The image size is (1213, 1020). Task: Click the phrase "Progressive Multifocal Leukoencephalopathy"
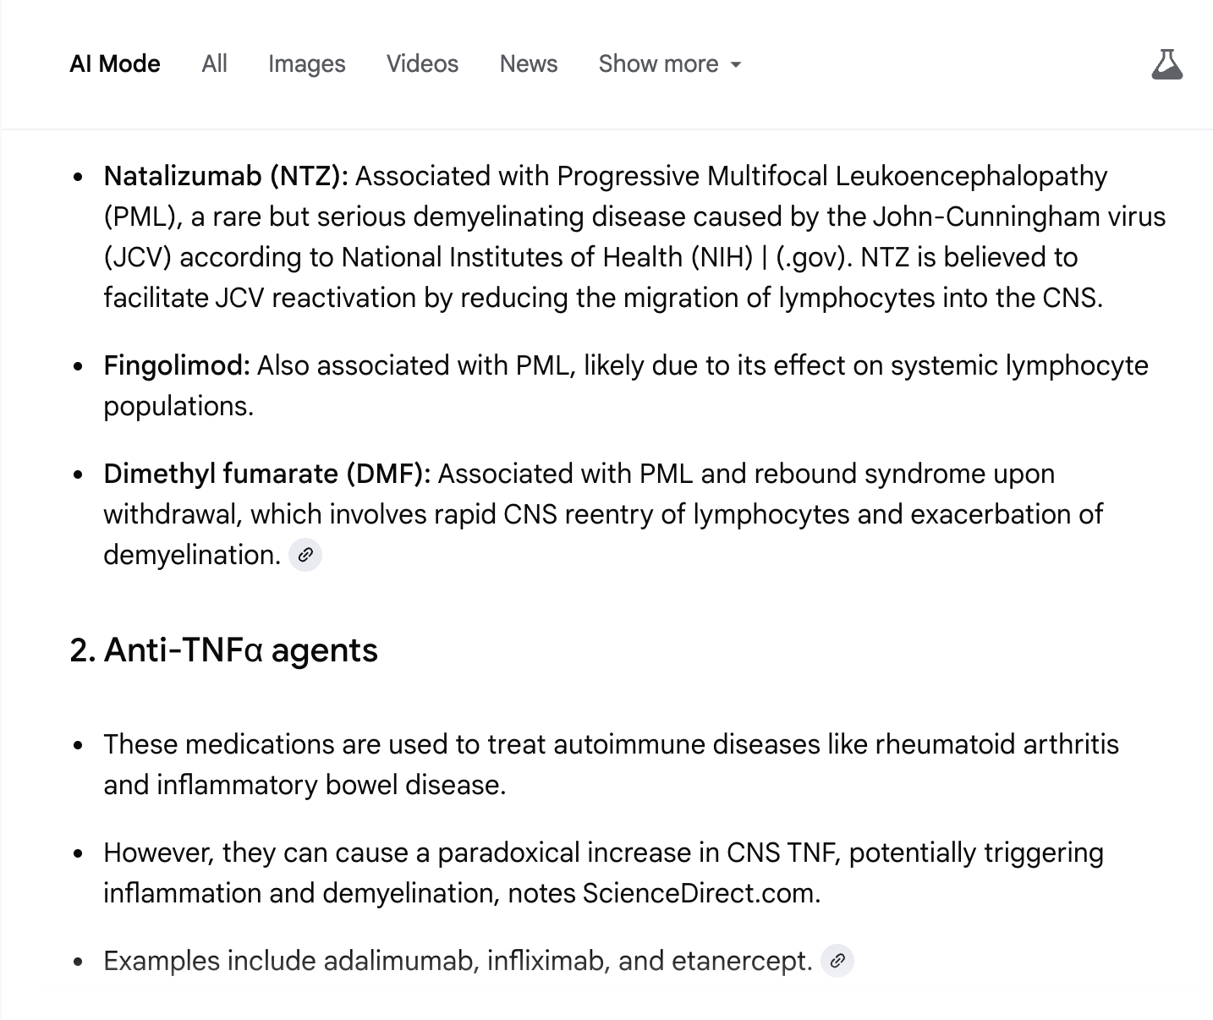coord(832,176)
